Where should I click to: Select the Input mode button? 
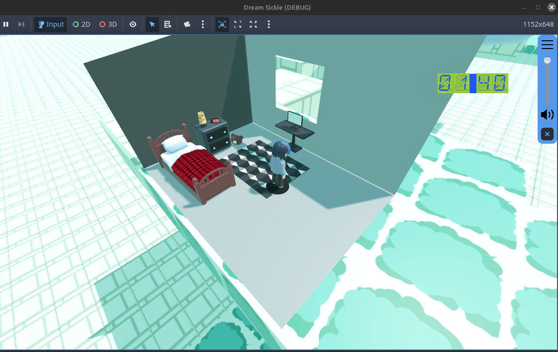(51, 24)
